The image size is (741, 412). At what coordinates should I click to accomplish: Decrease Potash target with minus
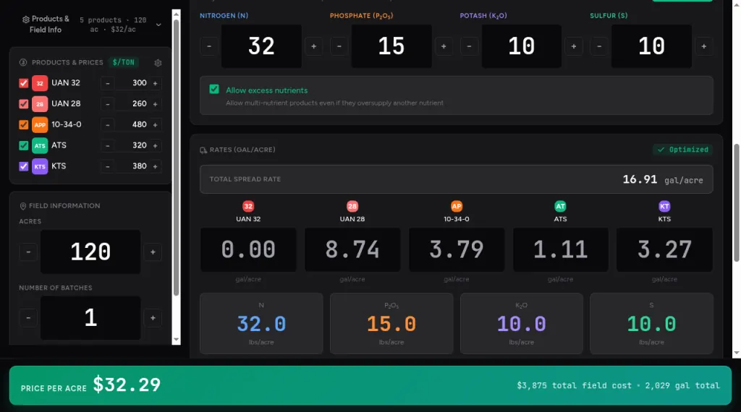[x=469, y=46]
